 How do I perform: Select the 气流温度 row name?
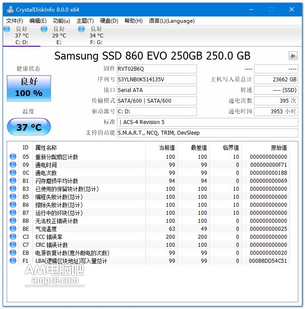[x=46, y=229]
